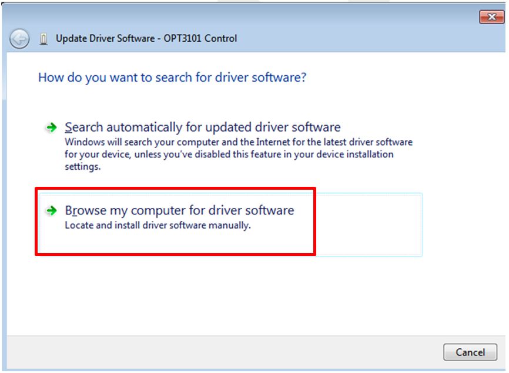Click the back arrow button
509x373 pixels.
coord(19,39)
